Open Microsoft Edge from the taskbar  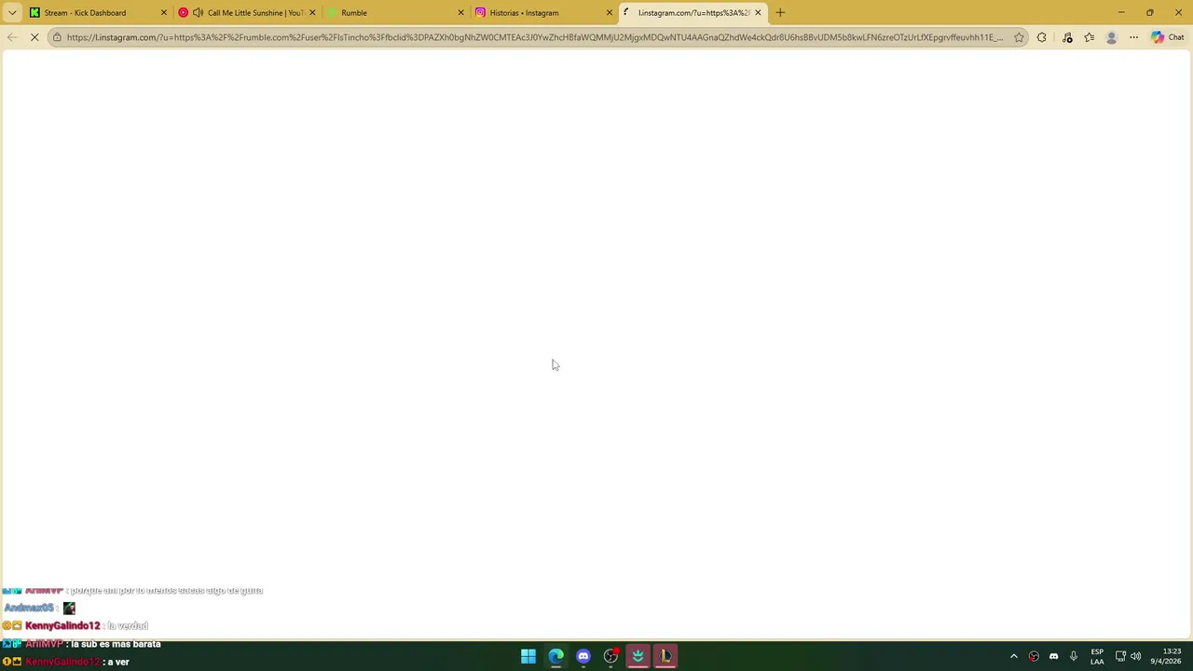point(555,656)
